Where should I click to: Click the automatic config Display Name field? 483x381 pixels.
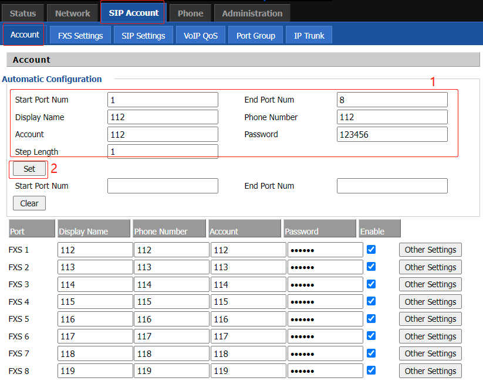tap(163, 117)
